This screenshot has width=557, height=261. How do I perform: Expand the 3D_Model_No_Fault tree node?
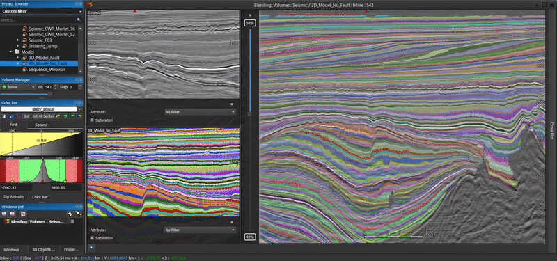pos(18,63)
